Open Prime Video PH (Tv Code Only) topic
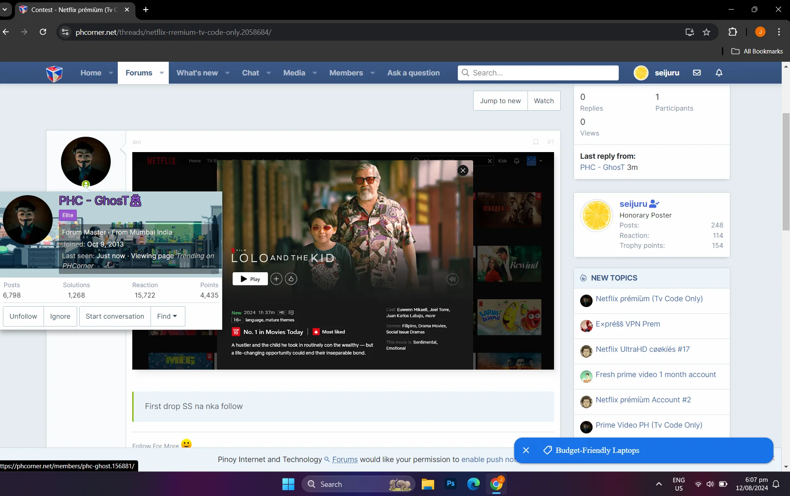The width and height of the screenshot is (790, 496). click(x=649, y=425)
